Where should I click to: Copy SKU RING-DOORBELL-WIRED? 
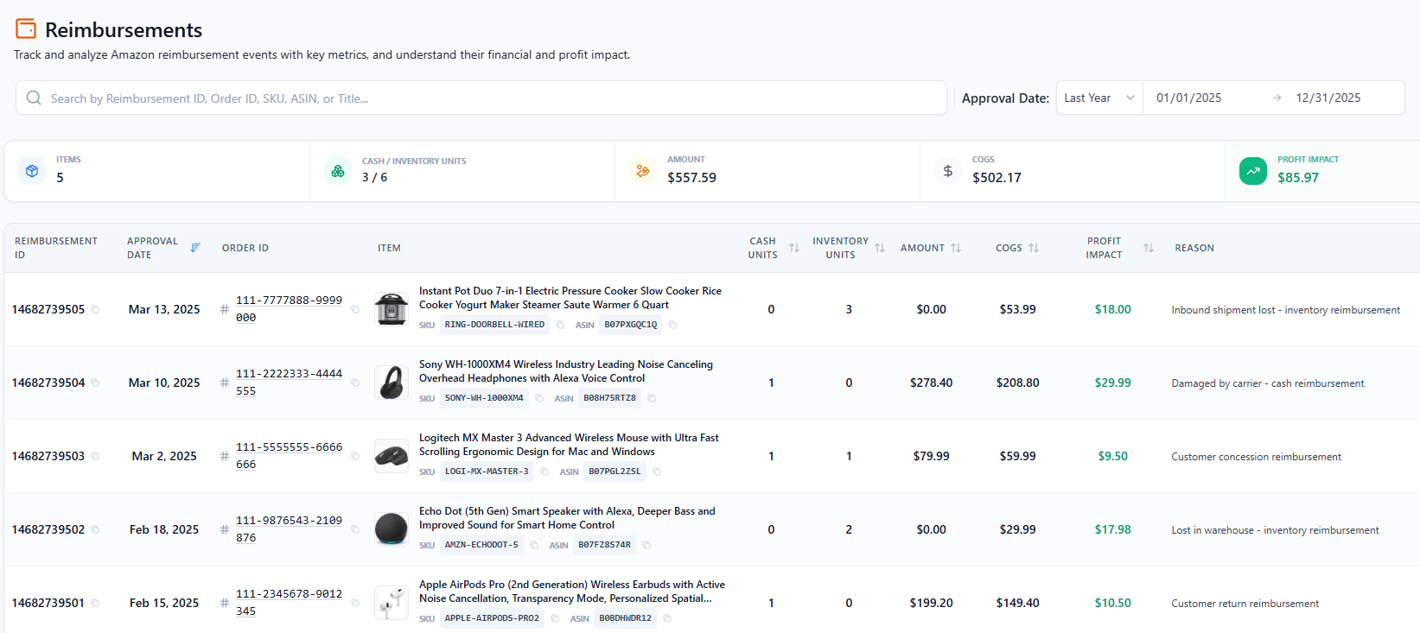click(560, 325)
